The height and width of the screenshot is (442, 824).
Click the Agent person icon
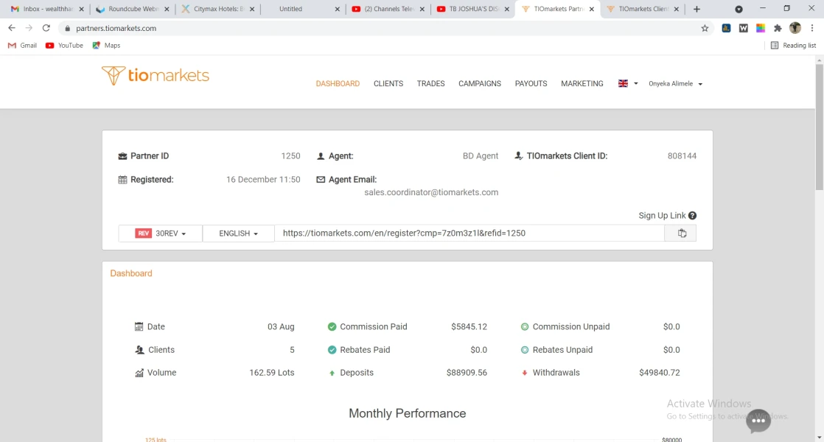(x=321, y=156)
